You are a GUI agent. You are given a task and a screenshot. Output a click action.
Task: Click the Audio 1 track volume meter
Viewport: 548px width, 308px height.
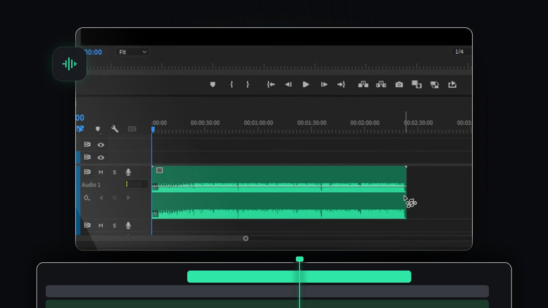[136, 184]
